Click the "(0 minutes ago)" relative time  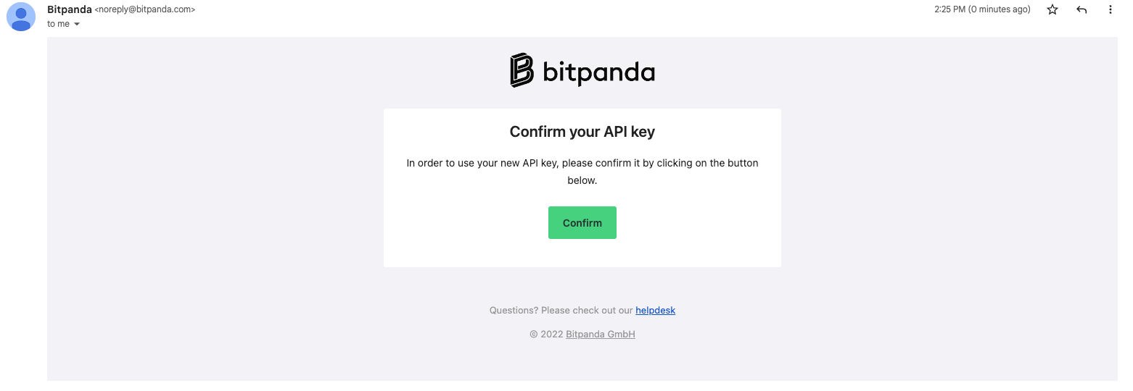pos(1000,9)
